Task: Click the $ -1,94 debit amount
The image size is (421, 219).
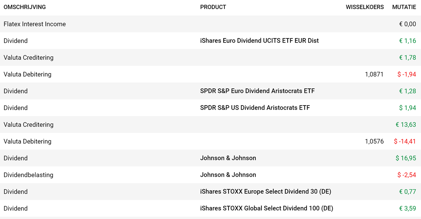Action: point(406,74)
